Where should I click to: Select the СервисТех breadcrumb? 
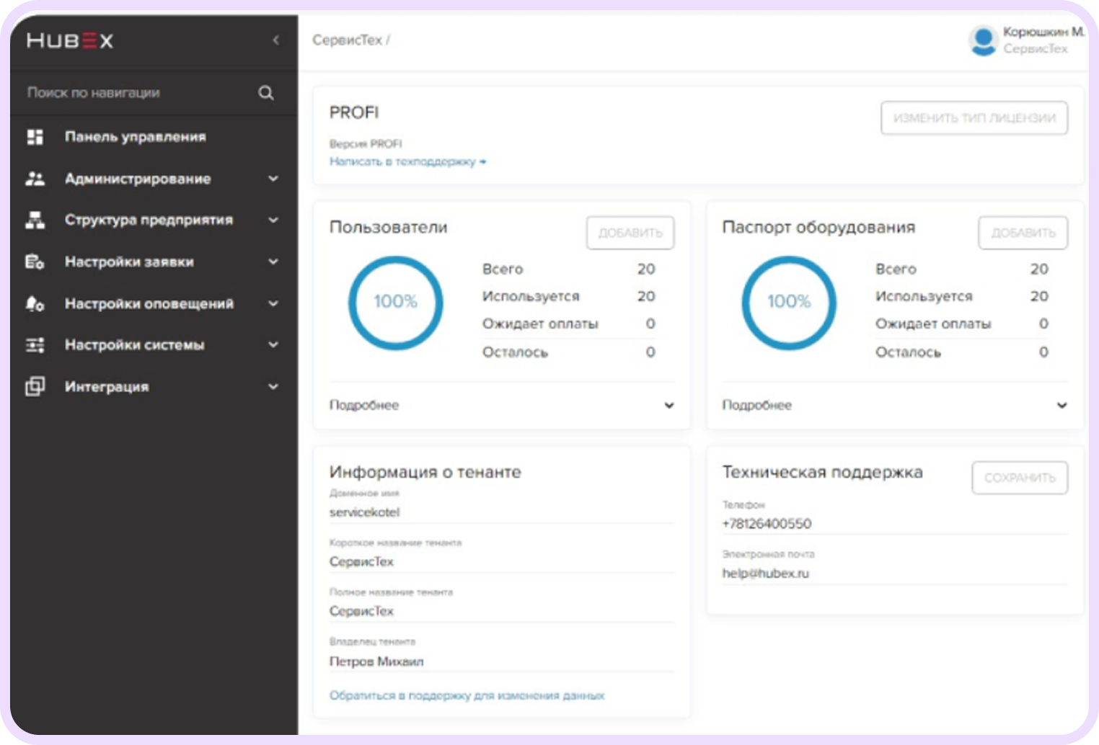[347, 40]
